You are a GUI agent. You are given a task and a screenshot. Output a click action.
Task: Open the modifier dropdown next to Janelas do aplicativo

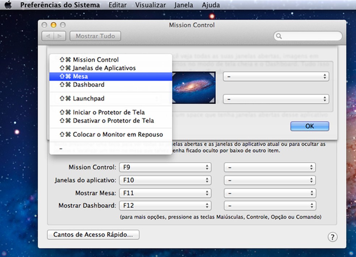270,180
